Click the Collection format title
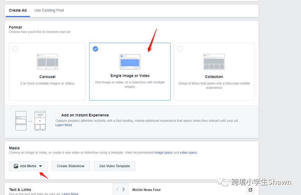This screenshot has height=195, width=301. tap(214, 77)
